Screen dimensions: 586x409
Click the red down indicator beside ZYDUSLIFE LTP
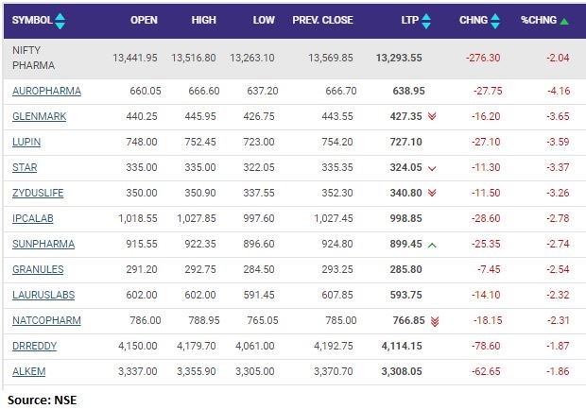[x=432, y=194]
